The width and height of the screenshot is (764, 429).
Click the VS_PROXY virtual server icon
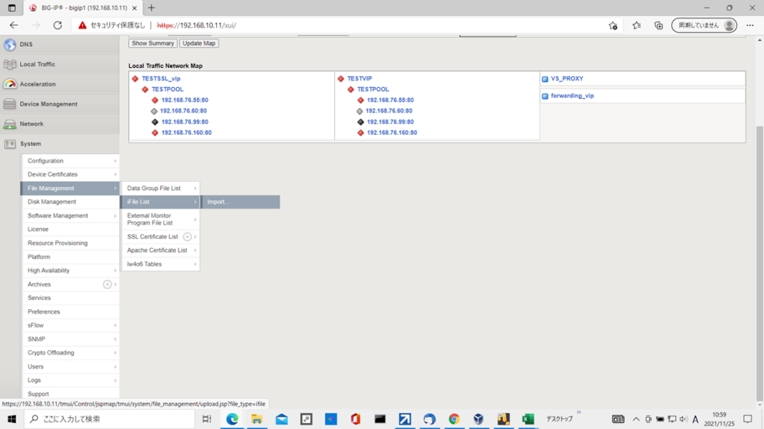tap(545, 79)
